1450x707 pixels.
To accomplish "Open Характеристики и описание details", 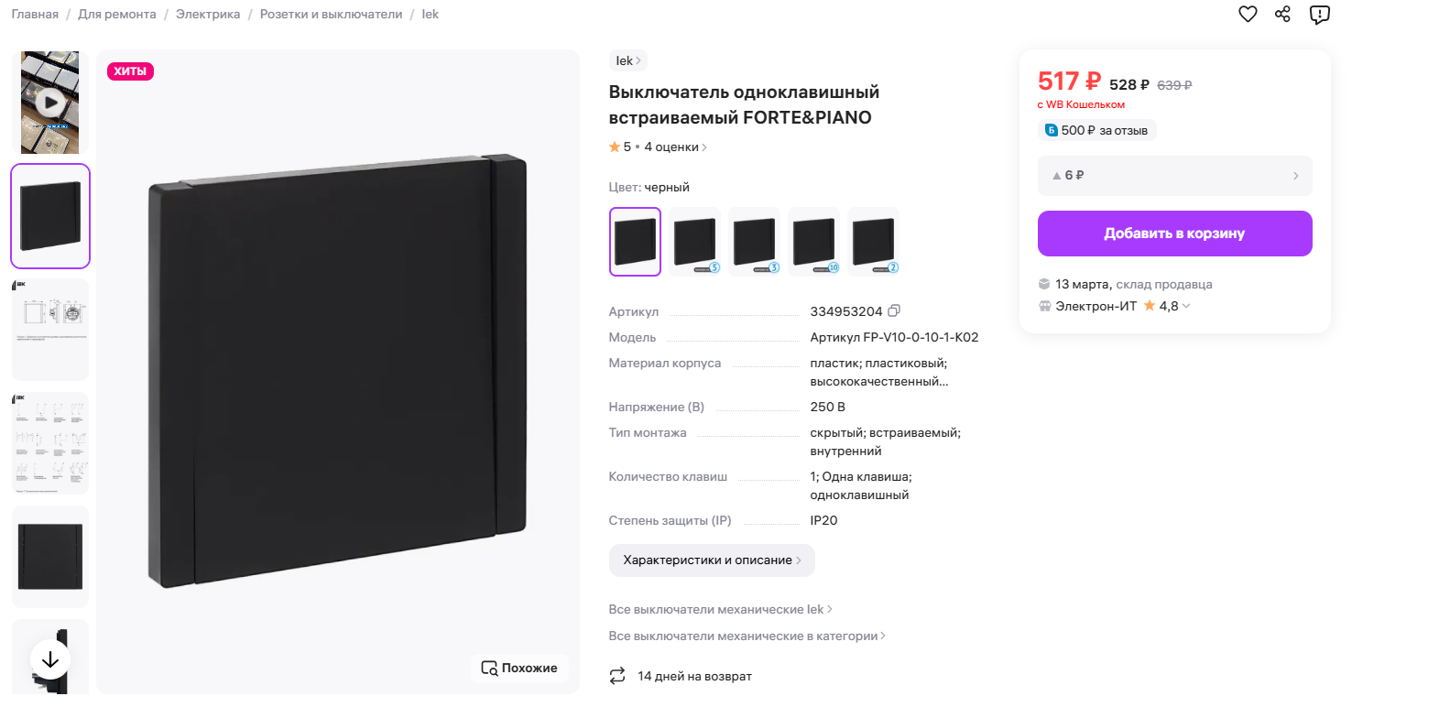I will 712,560.
